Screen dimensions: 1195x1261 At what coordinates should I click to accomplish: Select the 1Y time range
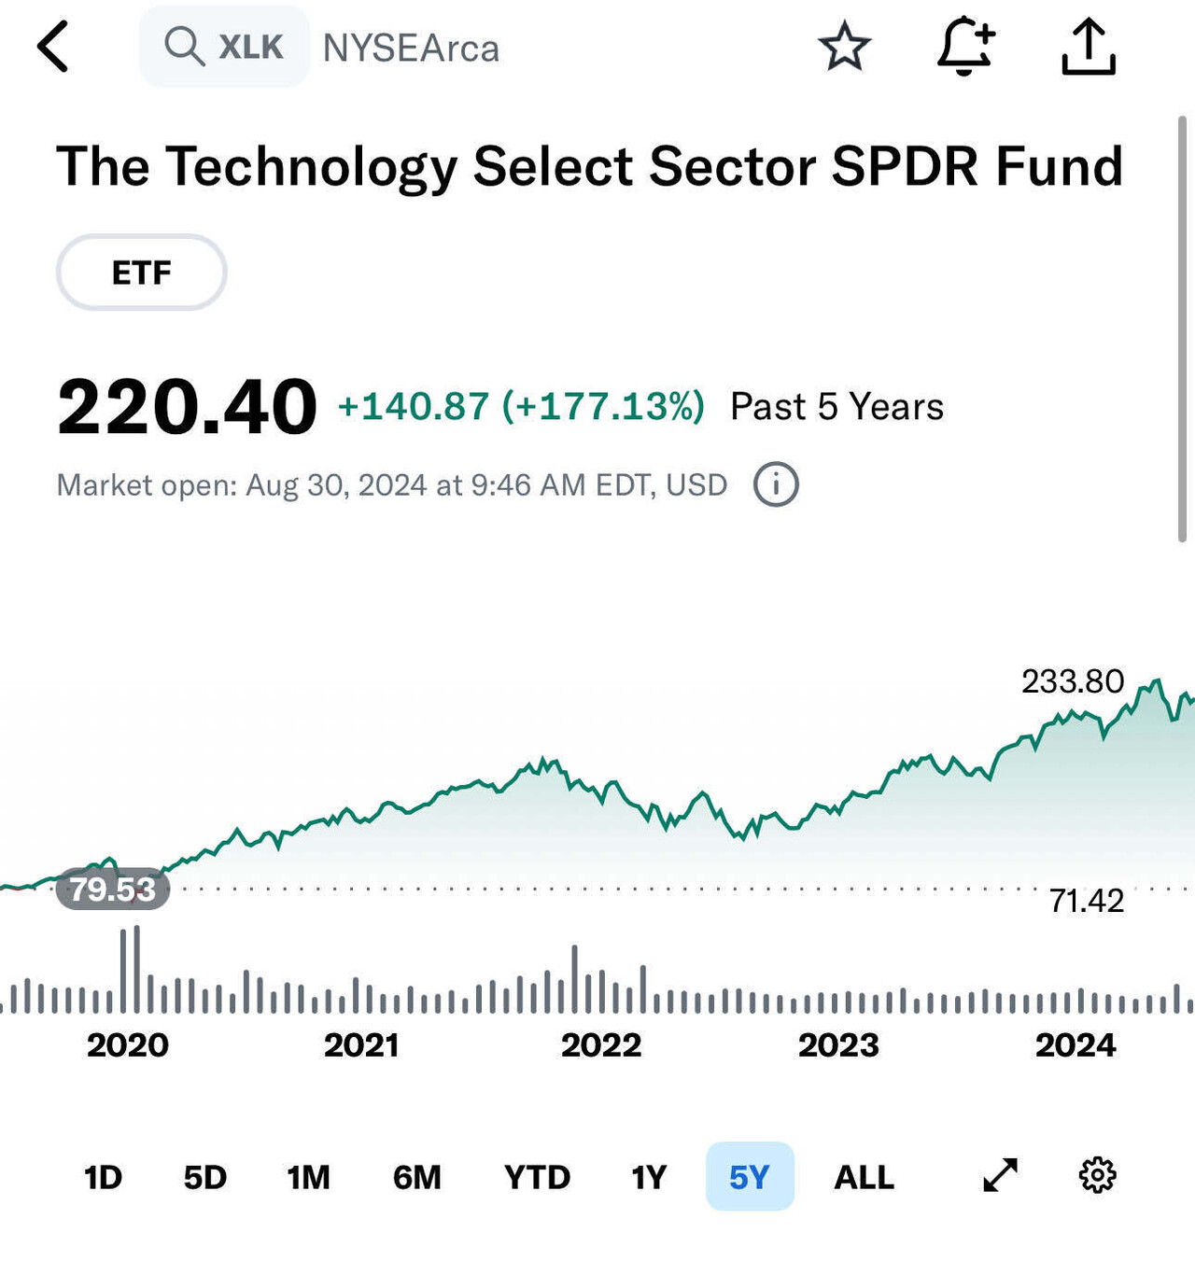649,1177
